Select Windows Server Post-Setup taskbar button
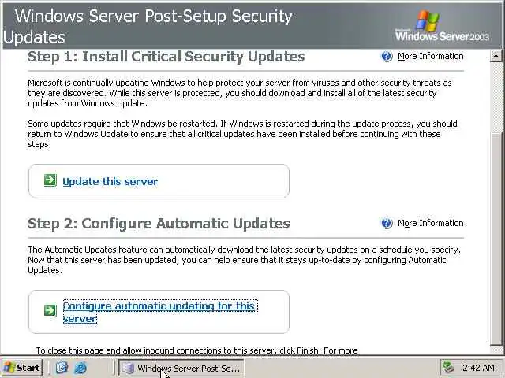 pyautogui.click(x=181, y=368)
